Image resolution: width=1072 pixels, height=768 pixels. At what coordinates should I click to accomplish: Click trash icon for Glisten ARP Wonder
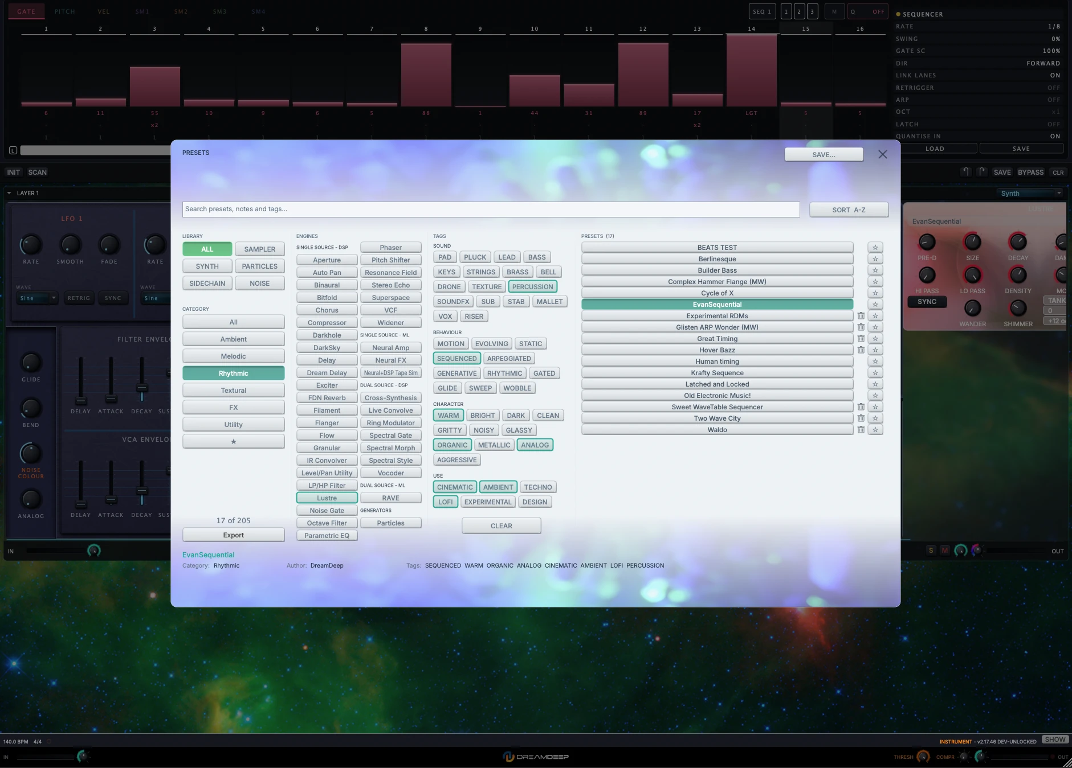point(861,327)
